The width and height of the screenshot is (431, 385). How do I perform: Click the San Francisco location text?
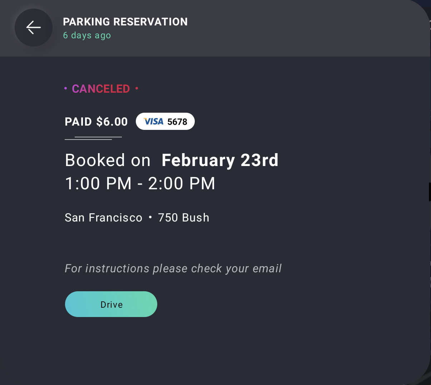point(104,218)
